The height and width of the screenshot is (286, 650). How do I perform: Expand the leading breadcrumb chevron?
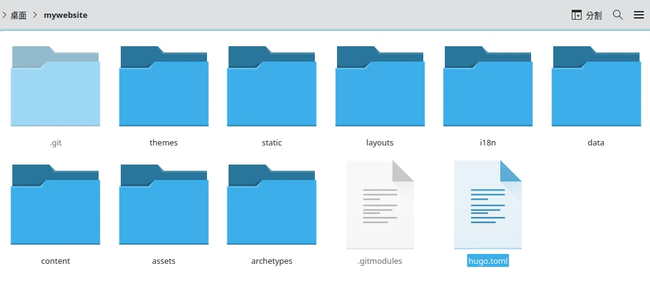pyautogui.click(x=4, y=15)
